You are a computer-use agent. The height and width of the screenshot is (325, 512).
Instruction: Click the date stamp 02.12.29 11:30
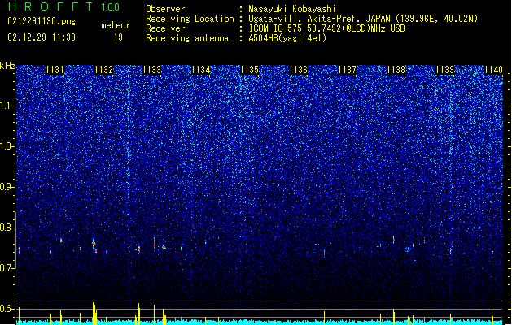click(42, 37)
